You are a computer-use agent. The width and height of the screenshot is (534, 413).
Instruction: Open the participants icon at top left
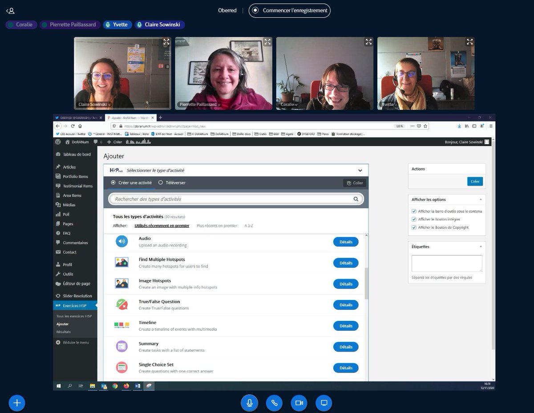coord(10,11)
